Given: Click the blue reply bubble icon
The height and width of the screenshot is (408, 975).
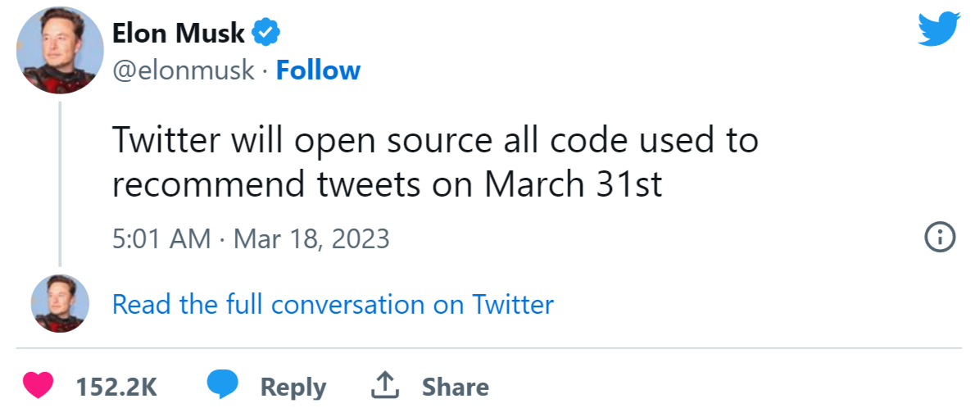Looking at the screenshot, I should (222, 385).
